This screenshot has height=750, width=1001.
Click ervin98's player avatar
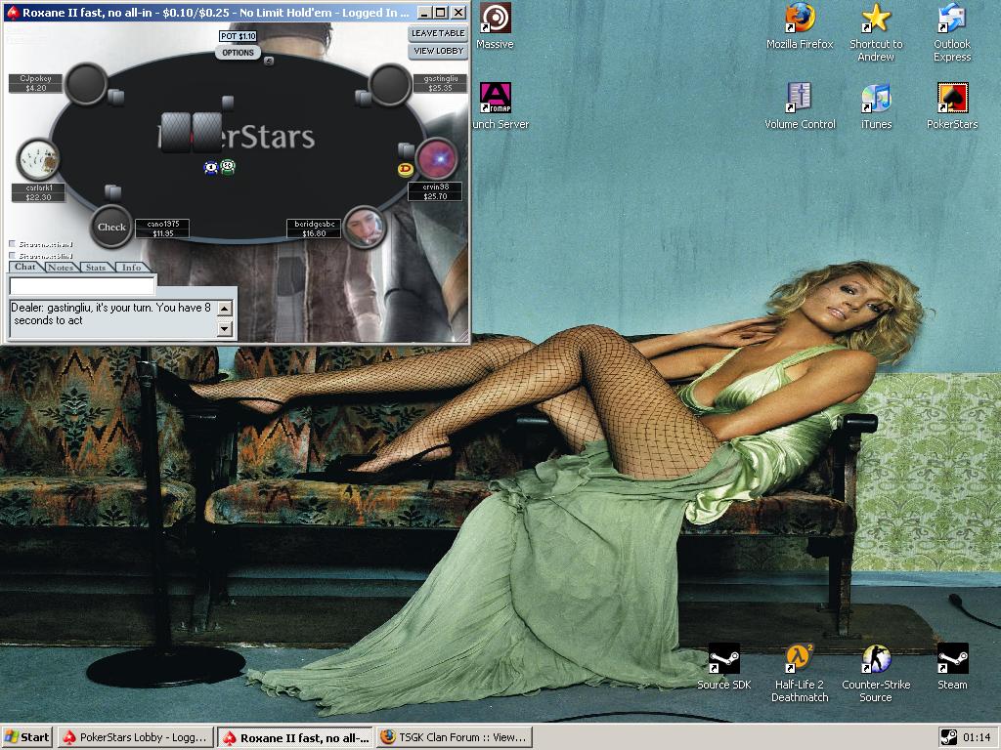click(x=436, y=159)
